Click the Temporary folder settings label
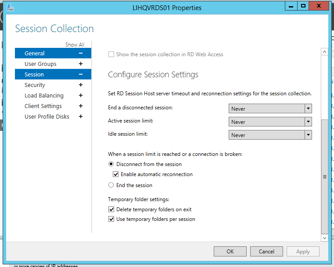 [x=138, y=199]
